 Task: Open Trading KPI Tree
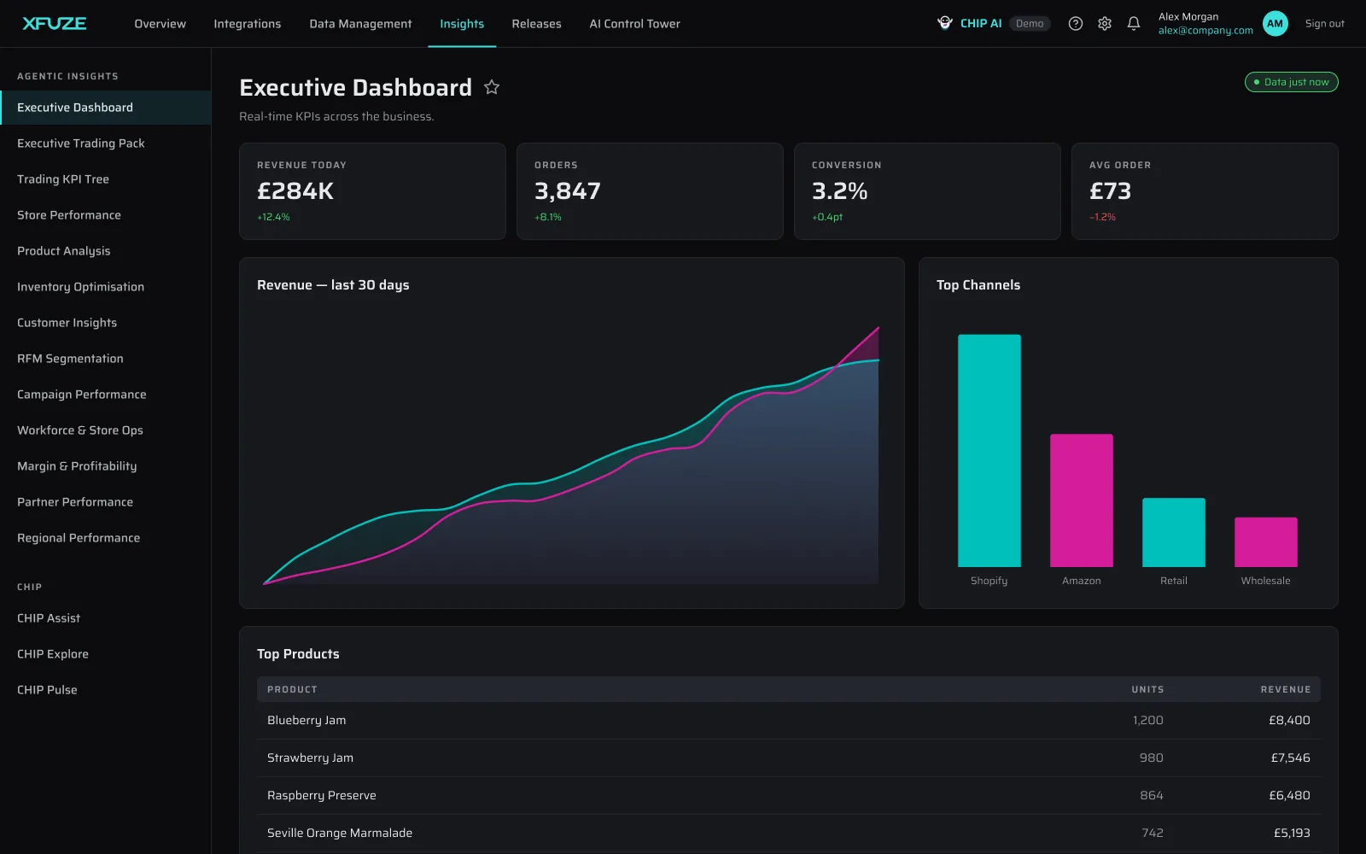[106, 179]
